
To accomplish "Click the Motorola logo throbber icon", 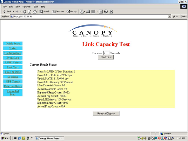I will pos(184,6).
